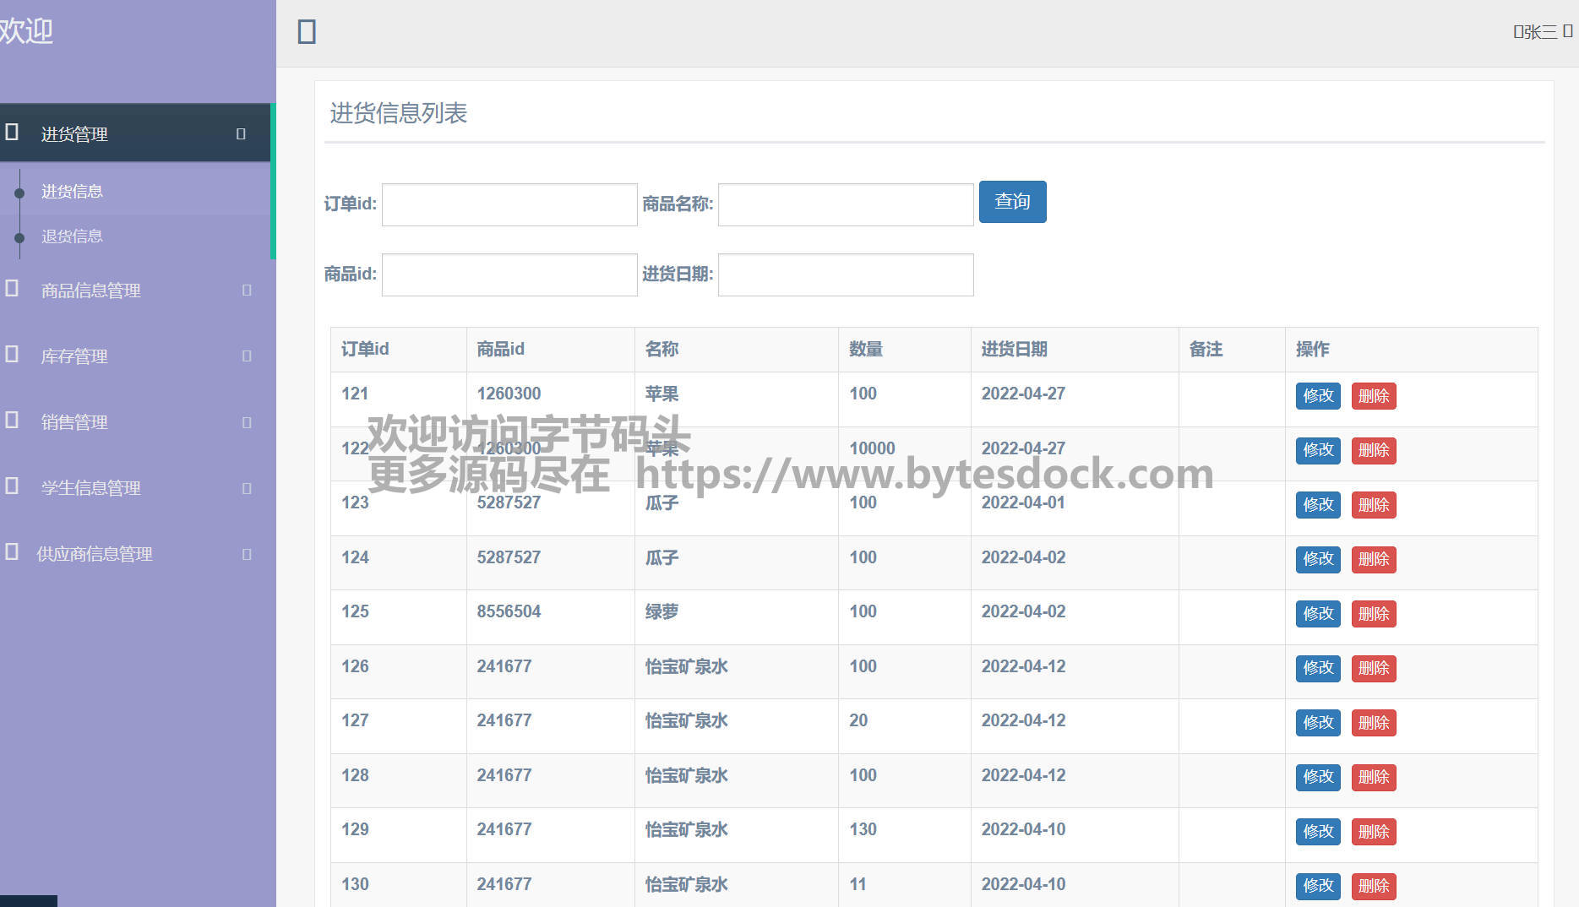Open the 退货信息 submenu item
Image resolution: width=1579 pixels, height=907 pixels.
pyautogui.click(x=72, y=236)
